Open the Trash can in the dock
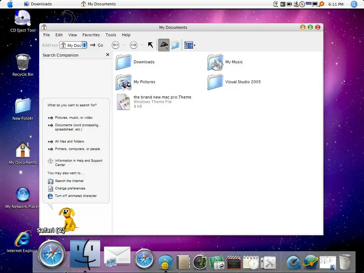The width and height of the screenshot is (364, 273). 345,262
